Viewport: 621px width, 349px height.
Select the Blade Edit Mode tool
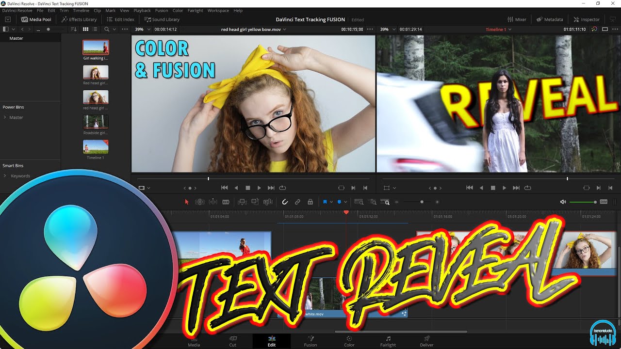click(x=226, y=202)
